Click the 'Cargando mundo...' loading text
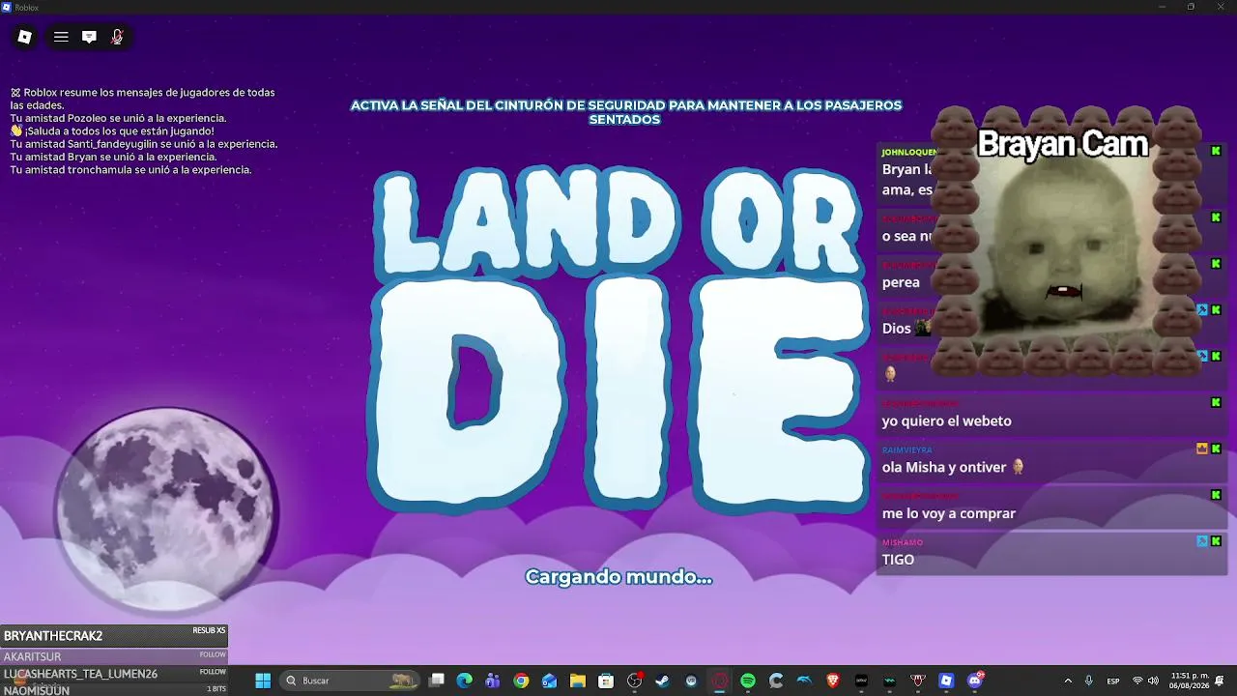1237x696 pixels. pos(618,577)
